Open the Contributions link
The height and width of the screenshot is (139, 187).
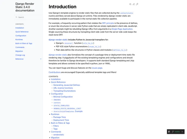[55, 72]
